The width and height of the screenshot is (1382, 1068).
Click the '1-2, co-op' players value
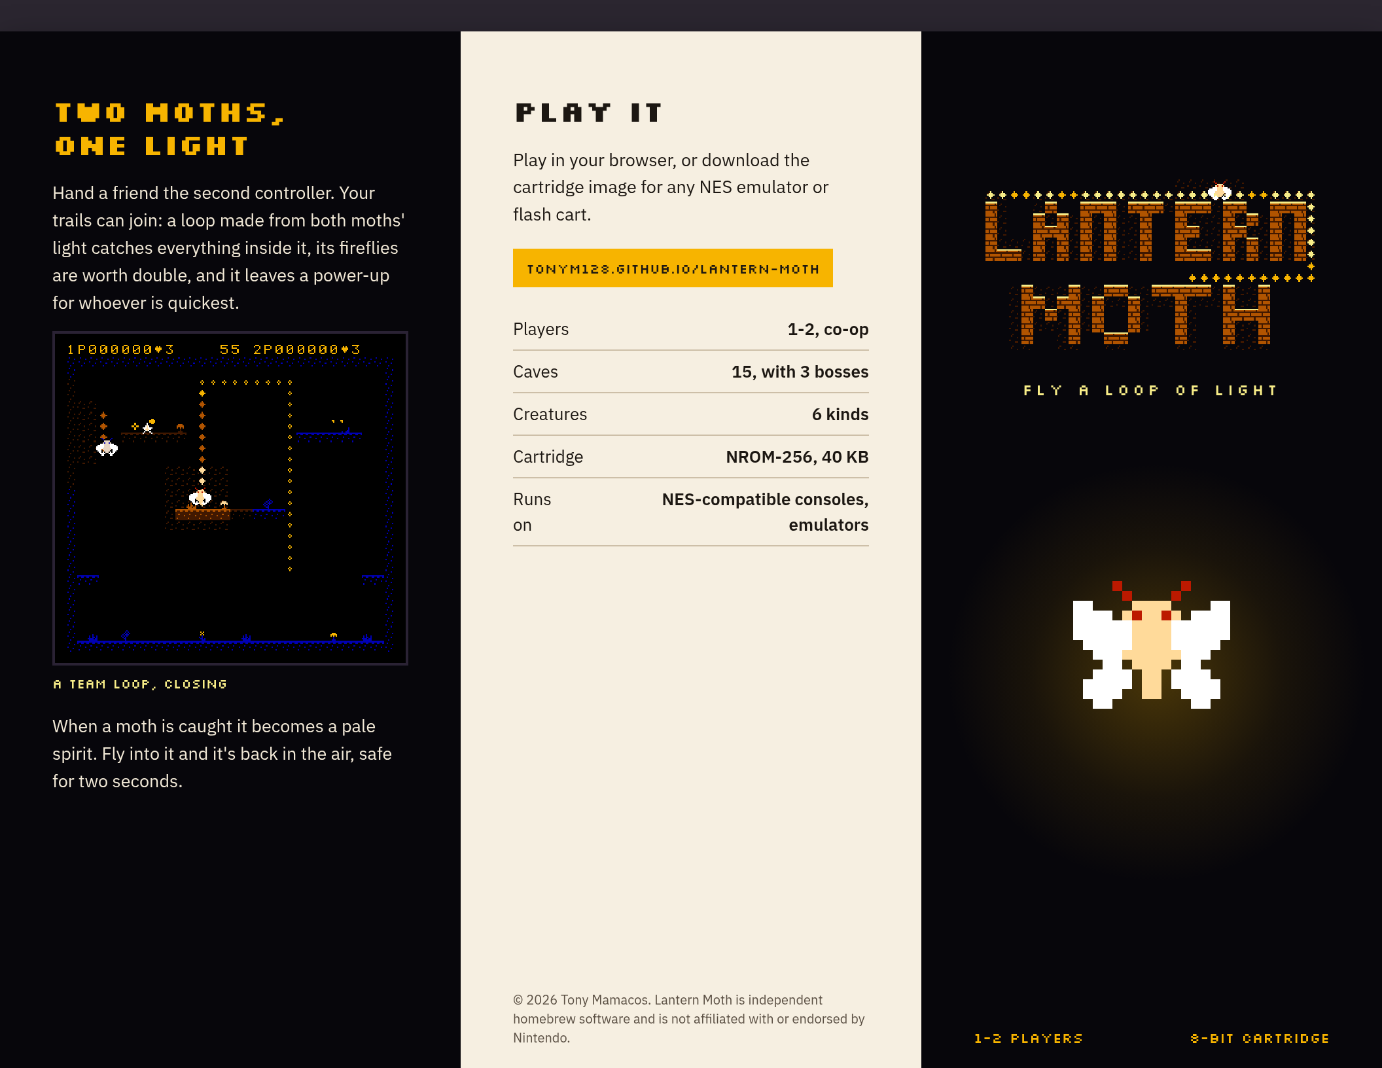(x=828, y=329)
